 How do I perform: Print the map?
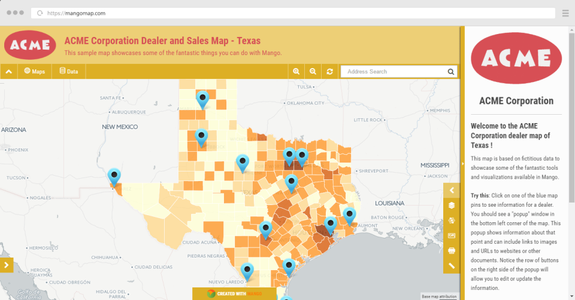click(x=452, y=250)
